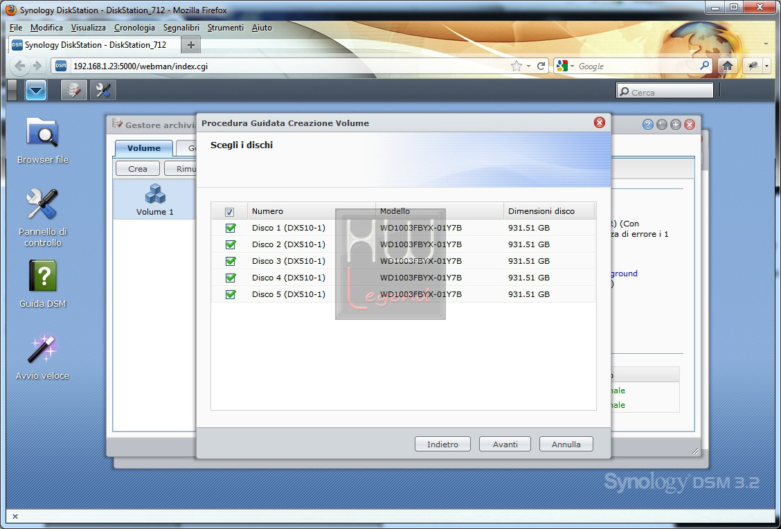Open the Aiuto menu
Screen dimensions: 781x529
point(262,28)
